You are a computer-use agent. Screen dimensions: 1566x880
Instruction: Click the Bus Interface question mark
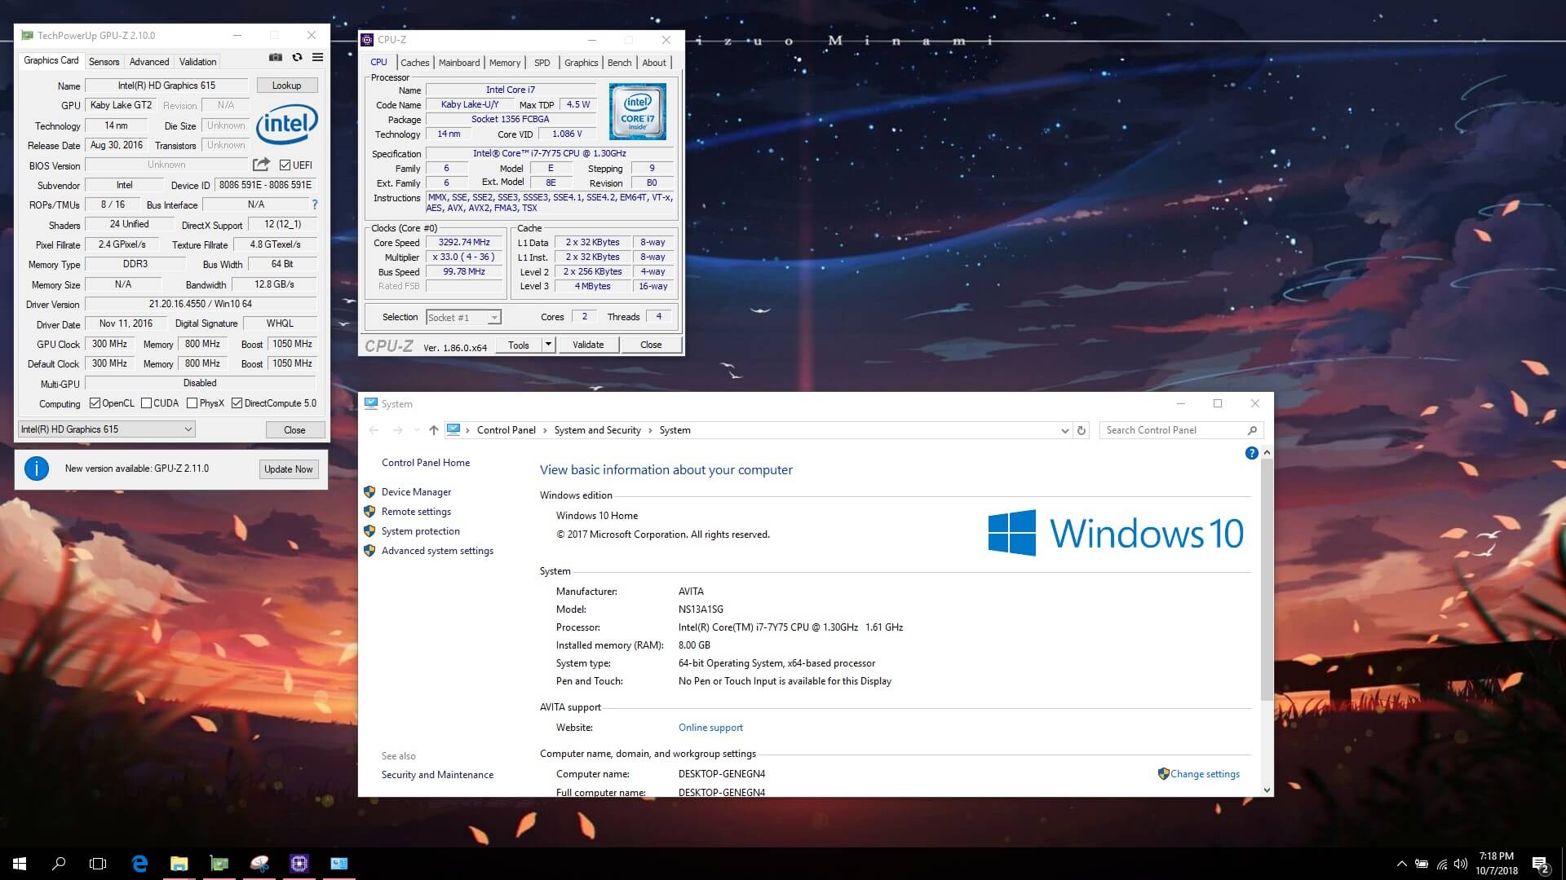[x=315, y=205]
